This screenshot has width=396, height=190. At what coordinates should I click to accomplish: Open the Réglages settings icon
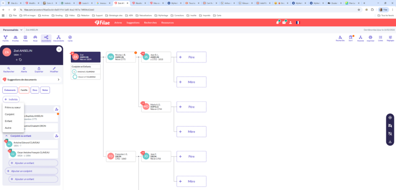coord(390,38)
